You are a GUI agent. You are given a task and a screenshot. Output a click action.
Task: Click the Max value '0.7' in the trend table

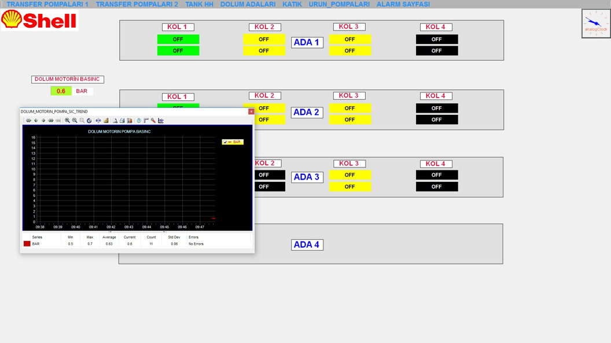click(90, 244)
